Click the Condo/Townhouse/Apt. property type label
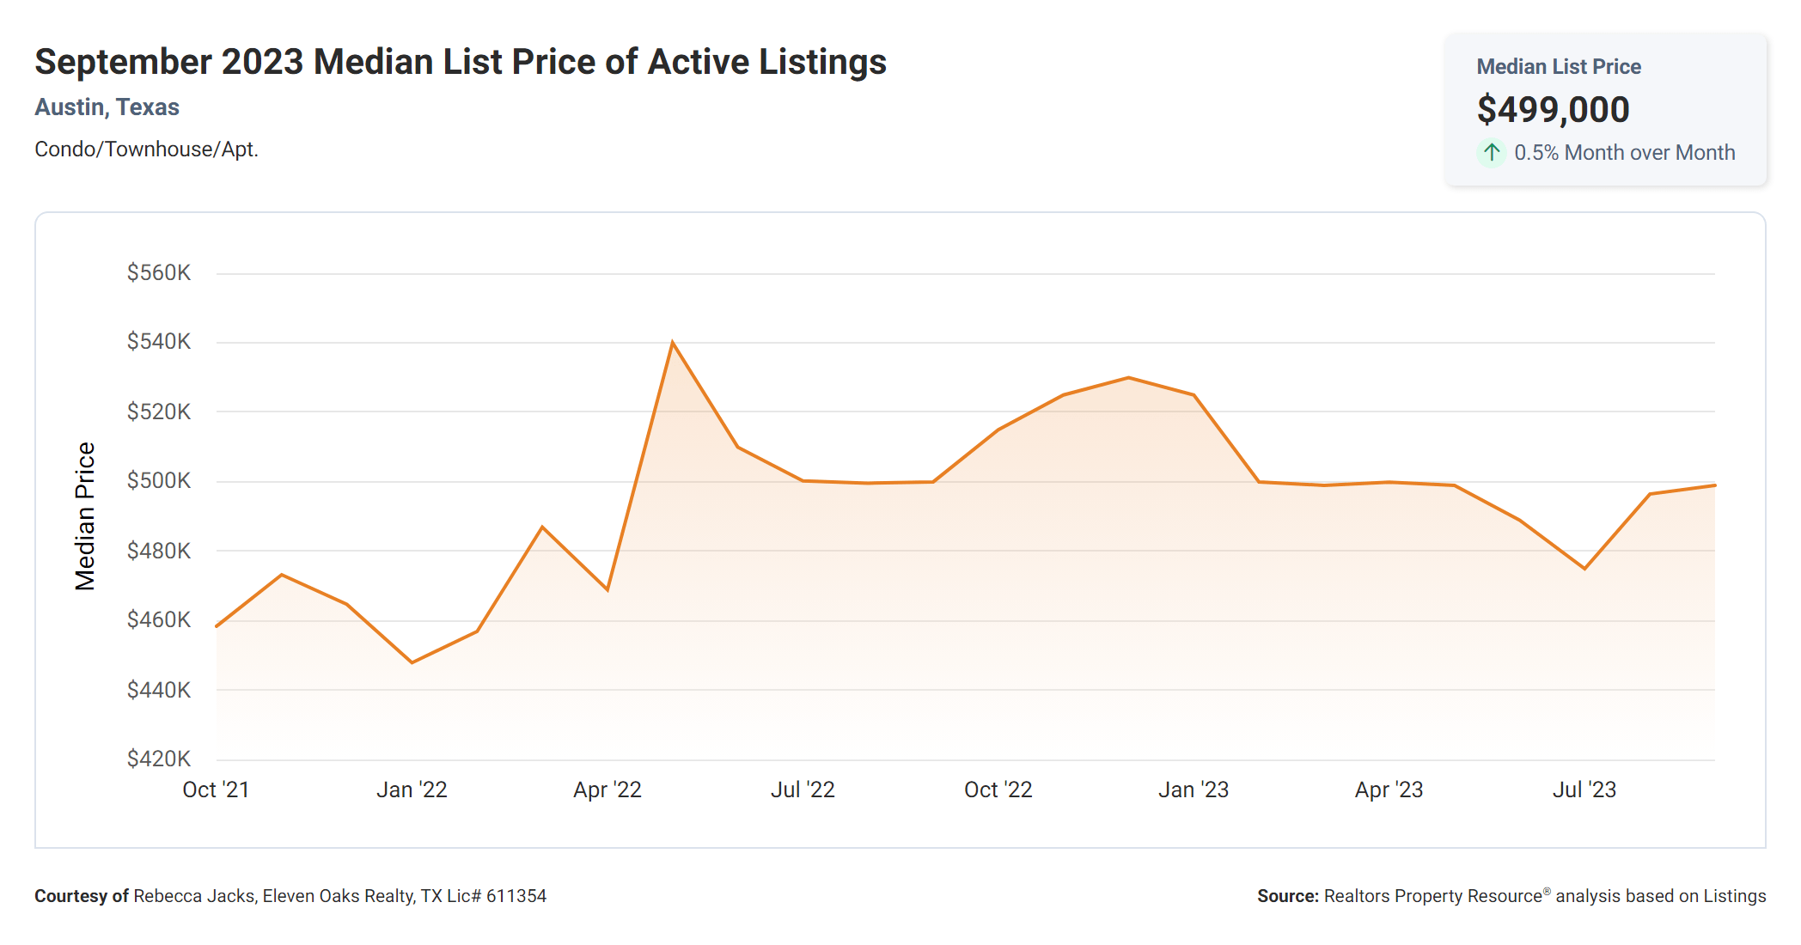This screenshot has width=1801, height=945. click(x=146, y=149)
